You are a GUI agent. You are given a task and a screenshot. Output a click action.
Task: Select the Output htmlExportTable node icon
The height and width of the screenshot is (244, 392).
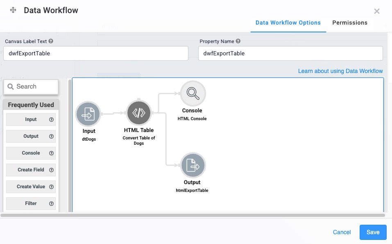tap(193, 165)
